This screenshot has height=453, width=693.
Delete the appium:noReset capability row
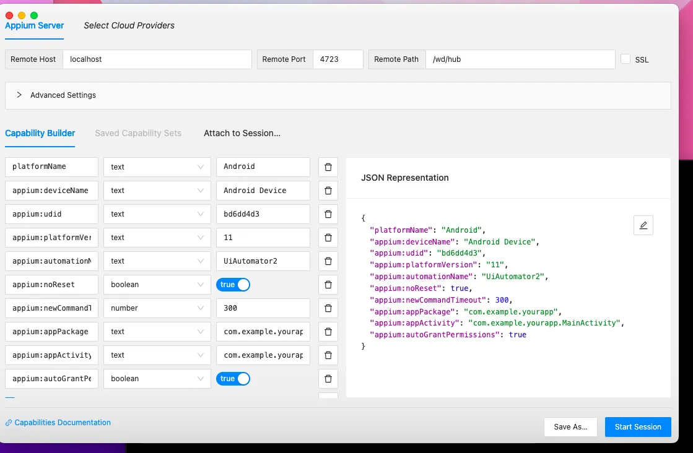328,285
